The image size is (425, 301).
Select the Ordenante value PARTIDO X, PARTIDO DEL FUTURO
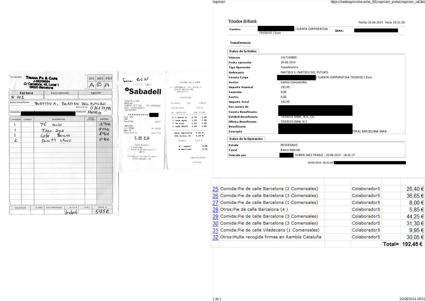(x=304, y=72)
